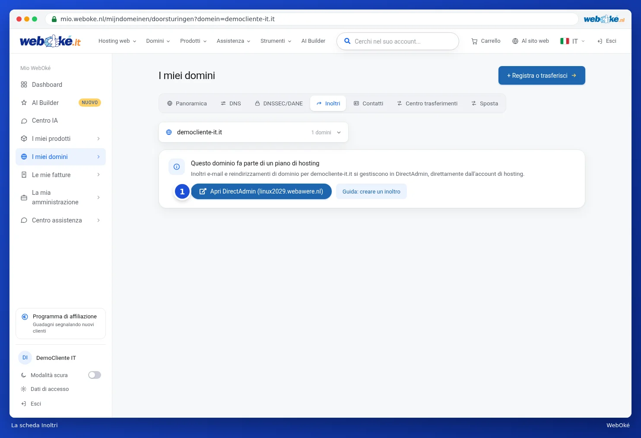Click the AI Builder star icon in sidebar
The height and width of the screenshot is (438, 641).
coord(24,103)
